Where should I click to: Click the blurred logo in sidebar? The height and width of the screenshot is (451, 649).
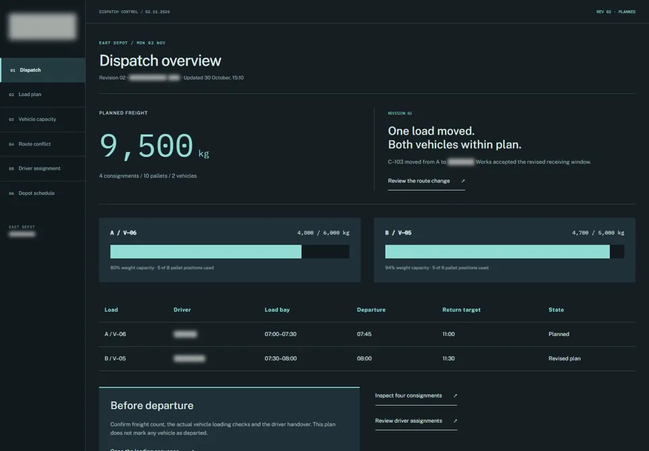pyautogui.click(x=42, y=26)
